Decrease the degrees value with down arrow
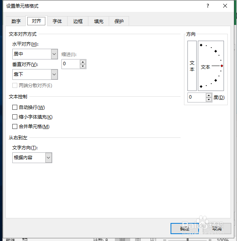Screen dimensions: 237x241 pos(209,99)
